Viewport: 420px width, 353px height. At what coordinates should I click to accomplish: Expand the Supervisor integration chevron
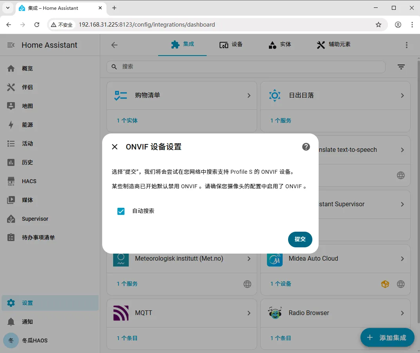pyautogui.click(x=402, y=204)
